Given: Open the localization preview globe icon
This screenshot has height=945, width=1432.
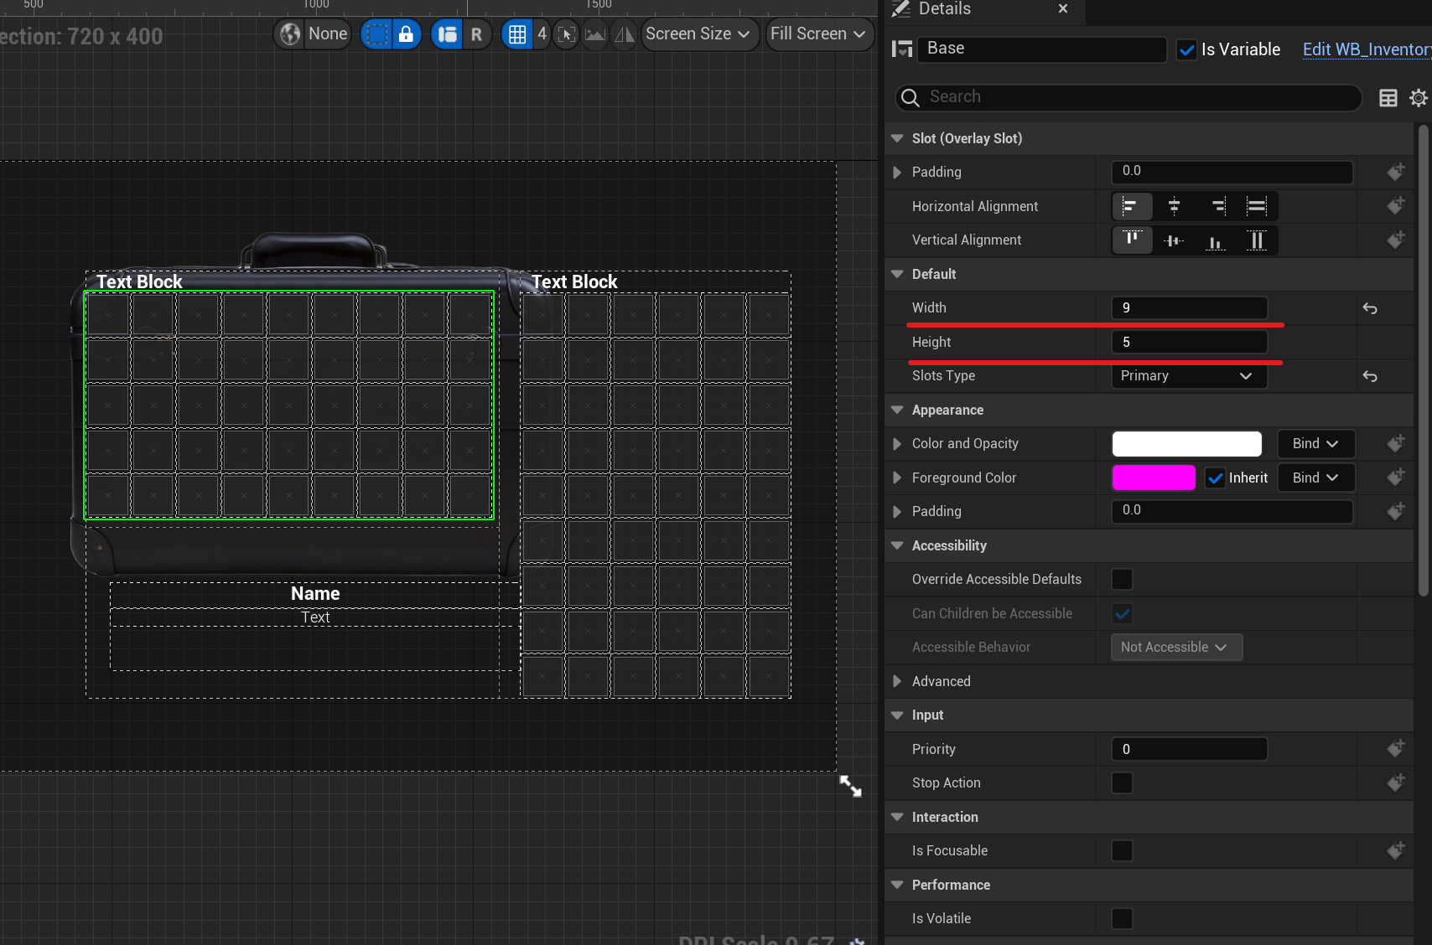Looking at the screenshot, I should point(290,34).
